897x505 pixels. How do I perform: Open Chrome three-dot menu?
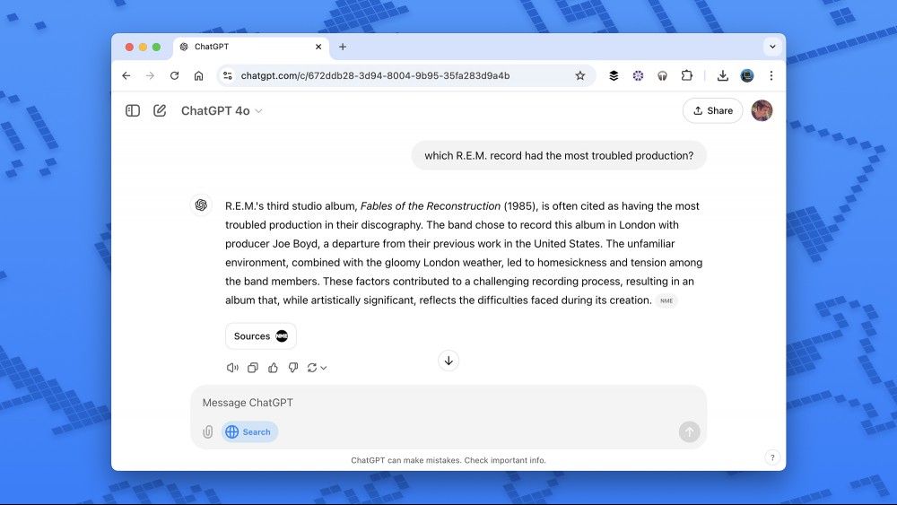[x=771, y=75]
